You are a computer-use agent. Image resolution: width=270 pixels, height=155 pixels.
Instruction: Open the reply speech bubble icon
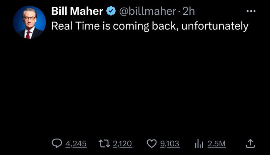click(x=57, y=143)
